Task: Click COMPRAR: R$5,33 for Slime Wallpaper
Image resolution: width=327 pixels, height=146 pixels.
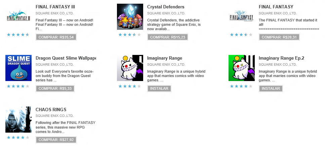Action: (x=55, y=88)
